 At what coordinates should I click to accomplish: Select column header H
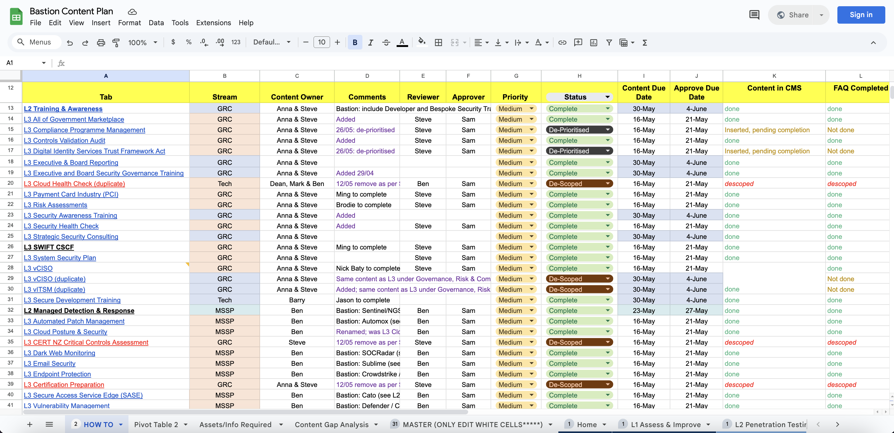tap(579, 76)
